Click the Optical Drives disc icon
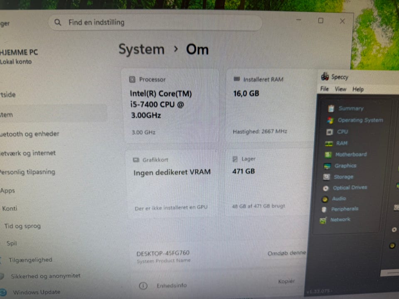 [x=325, y=189]
